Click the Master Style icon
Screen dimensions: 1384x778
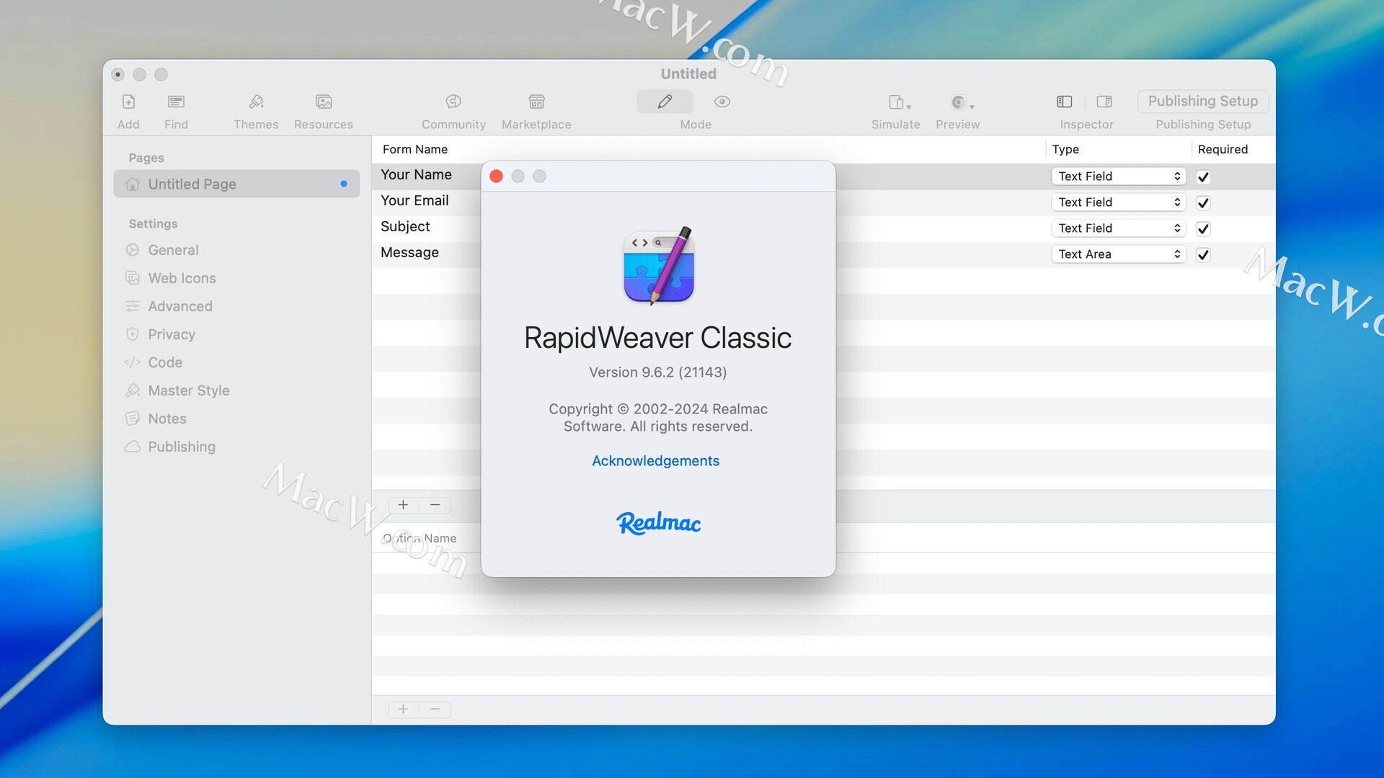133,390
